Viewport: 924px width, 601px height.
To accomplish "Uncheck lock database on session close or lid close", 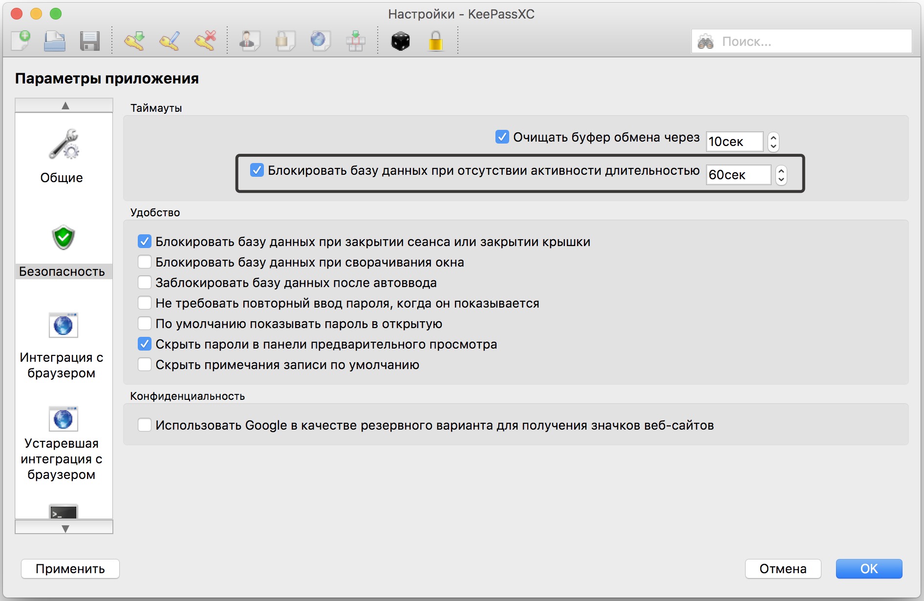I will point(145,242).
